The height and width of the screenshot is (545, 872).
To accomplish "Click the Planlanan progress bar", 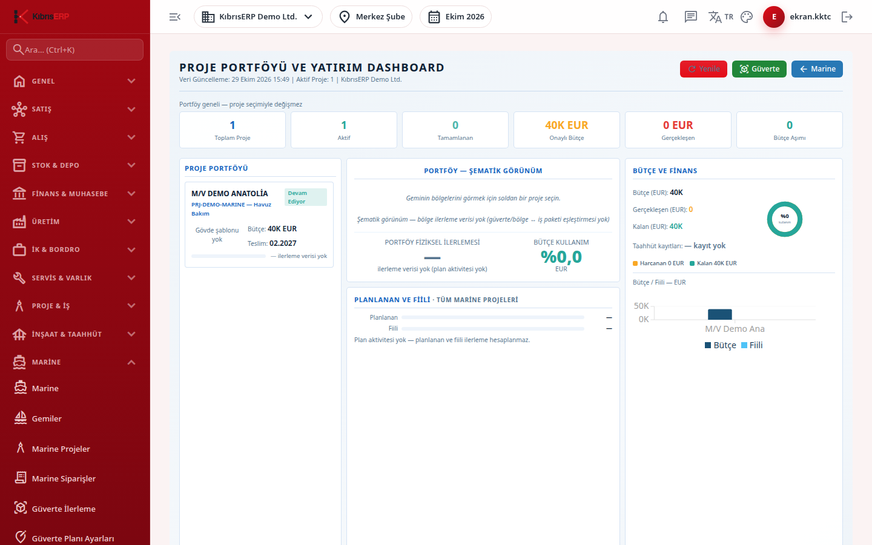I will pos(493,317).
